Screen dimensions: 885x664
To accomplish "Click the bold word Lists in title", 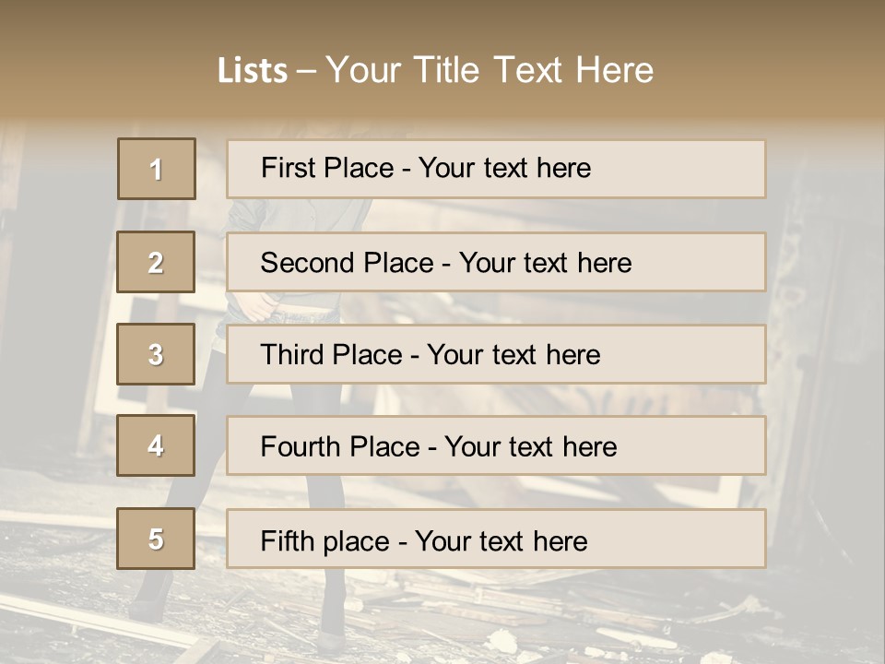I will click(253, 71).
